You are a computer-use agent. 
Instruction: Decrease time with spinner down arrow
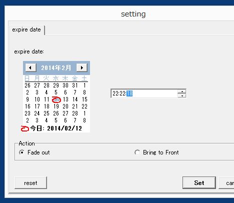[182, 95]
